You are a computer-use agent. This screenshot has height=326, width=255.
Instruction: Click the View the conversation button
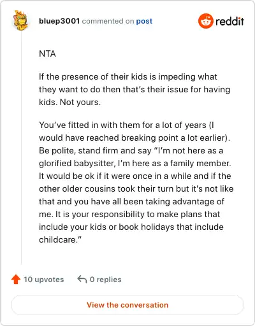[x=127, y=305]
